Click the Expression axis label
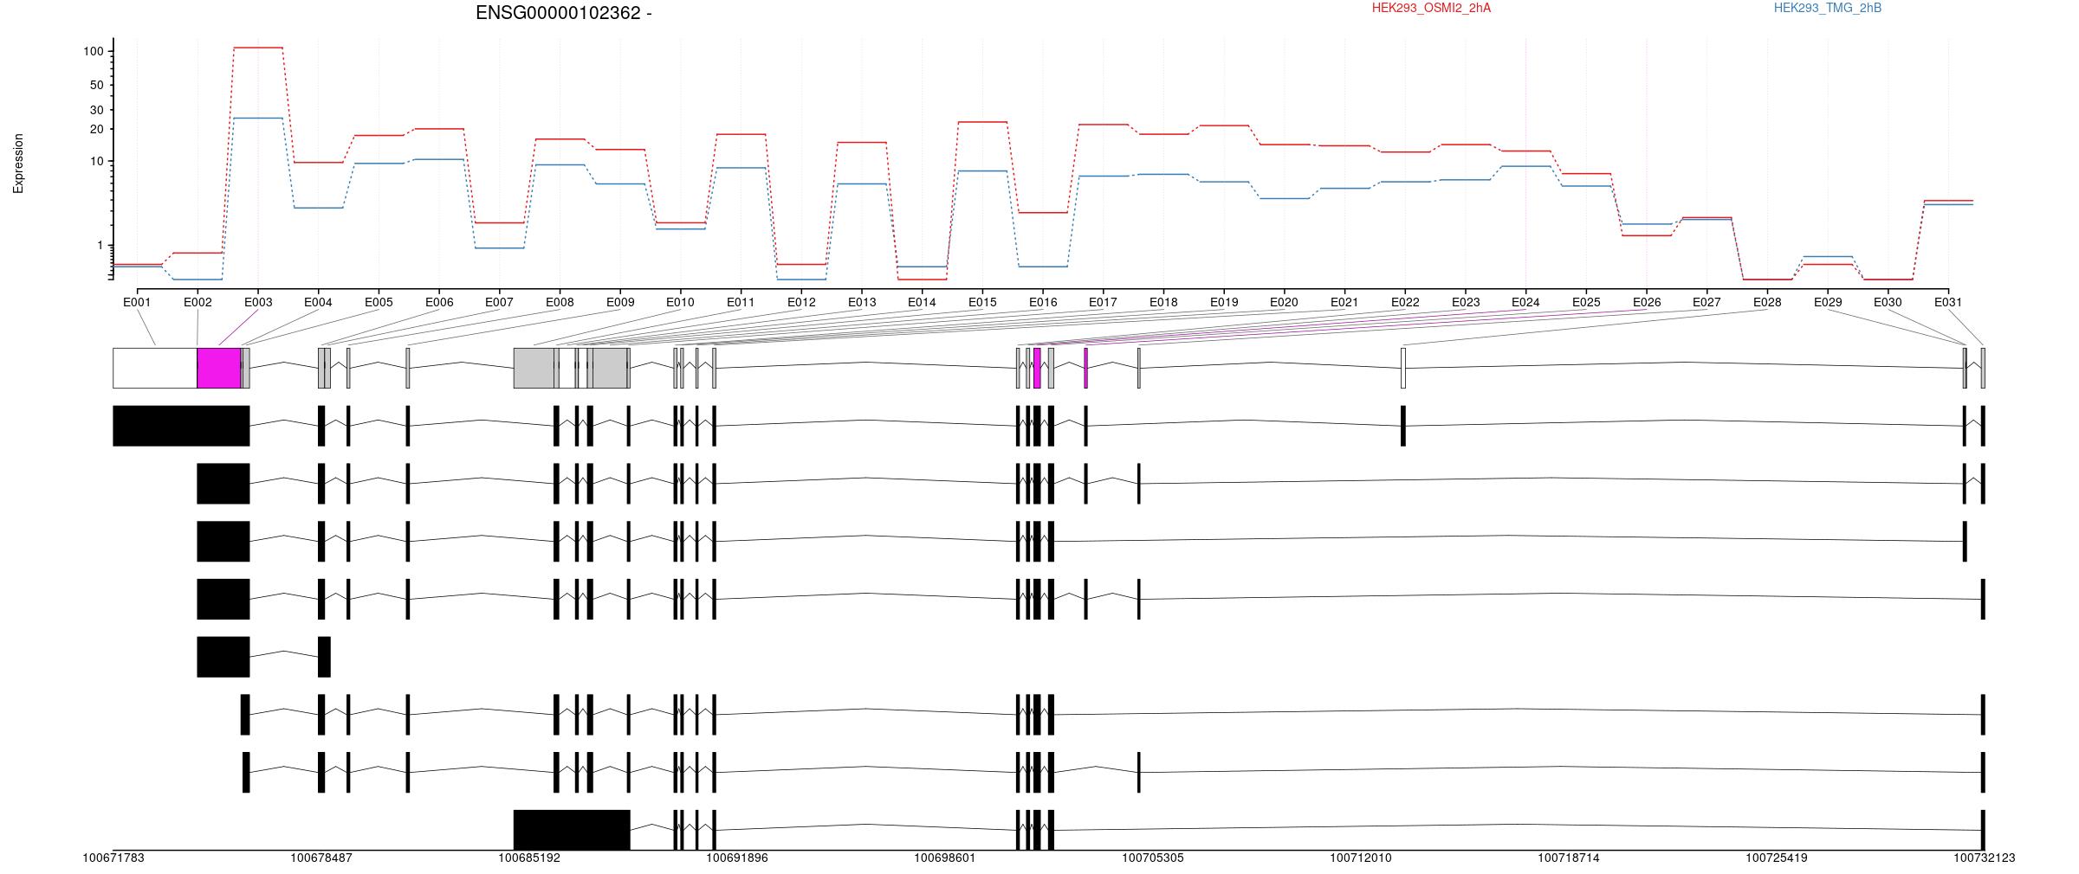 18,164
